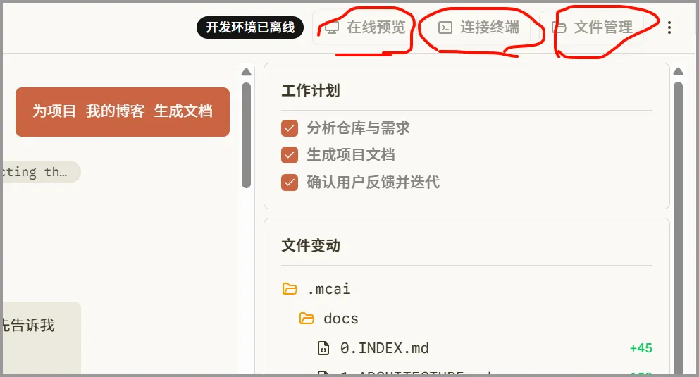Image resolution: width=699 pixels, height=377 pixels.
Task: Open the three-dot more options menu
Action: point(669,27)
